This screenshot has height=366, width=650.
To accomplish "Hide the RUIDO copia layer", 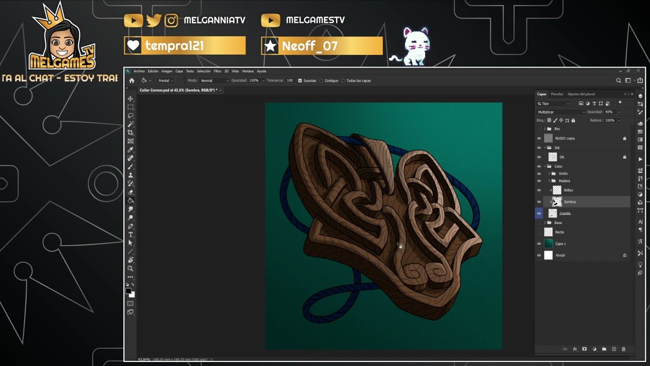I will click(539, 138).
